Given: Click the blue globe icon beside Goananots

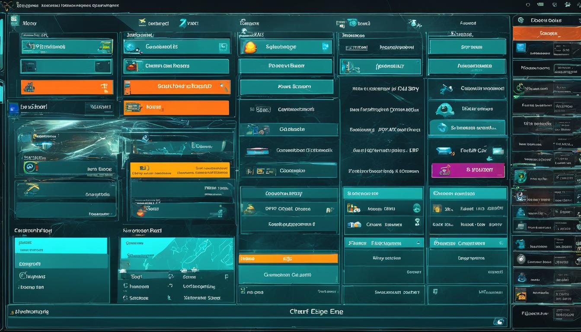Looking at the screenshot, I should point(130,47).
